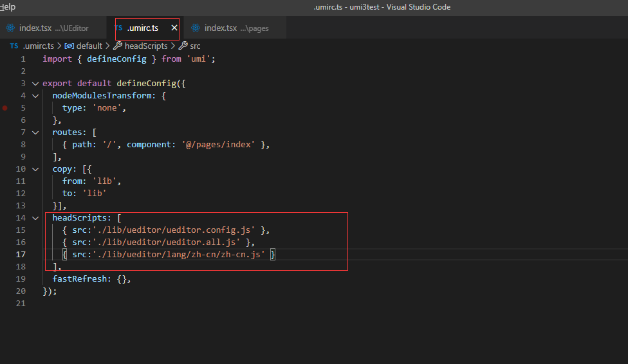Click TS icon on .umirc.ts tab
The width and height of the screenshot is (628, 364).
(x=118, y=28)
